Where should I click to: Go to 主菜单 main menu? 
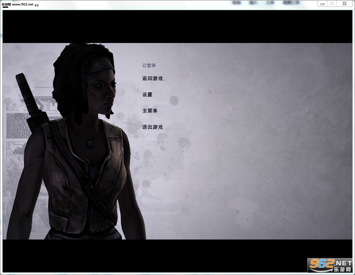point(150,111)
